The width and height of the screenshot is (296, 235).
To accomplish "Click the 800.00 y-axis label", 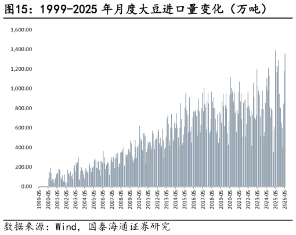I will [x=24, y=108].
